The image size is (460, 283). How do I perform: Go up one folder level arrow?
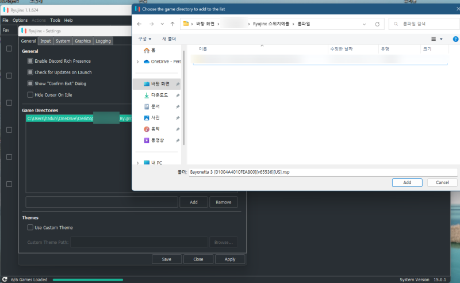pos(172,24)
